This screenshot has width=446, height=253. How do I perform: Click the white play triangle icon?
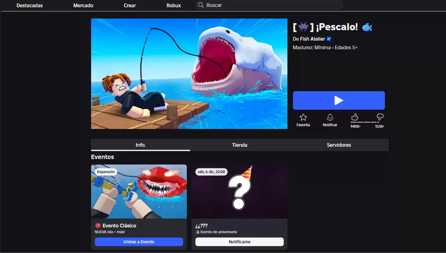pos(339,100)
